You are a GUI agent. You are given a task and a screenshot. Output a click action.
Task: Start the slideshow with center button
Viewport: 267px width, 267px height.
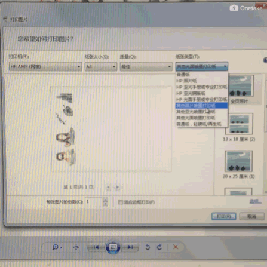click(x=113, y=247)
